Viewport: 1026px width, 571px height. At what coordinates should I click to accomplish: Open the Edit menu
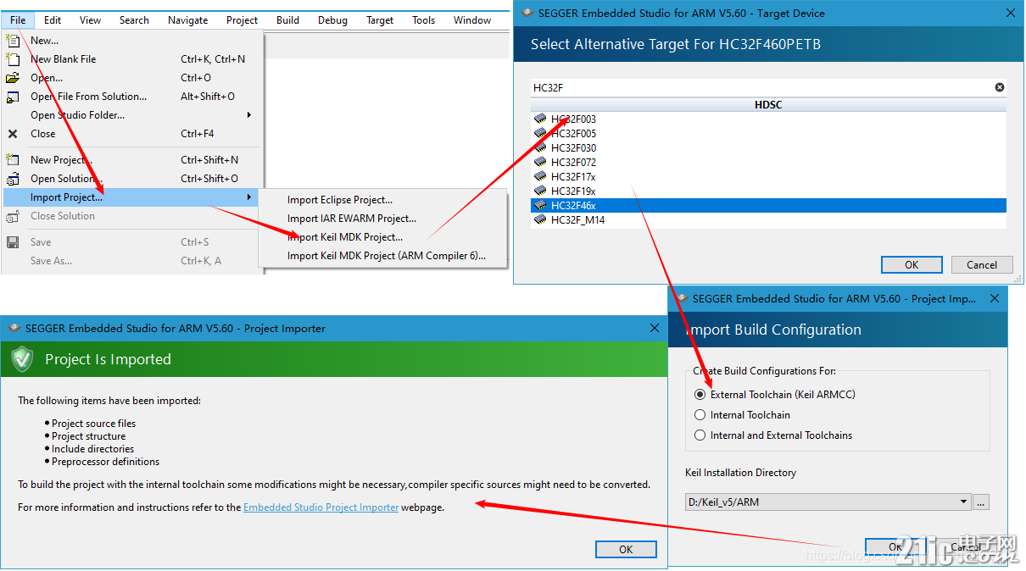(x=53, y=20)
